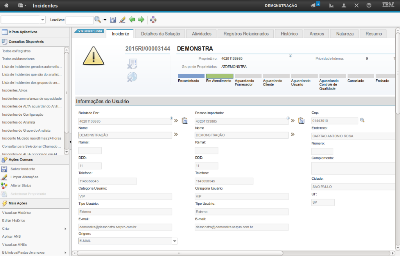
Task: Click the clear changes eraser icon
Action: [x=122, y=20]
